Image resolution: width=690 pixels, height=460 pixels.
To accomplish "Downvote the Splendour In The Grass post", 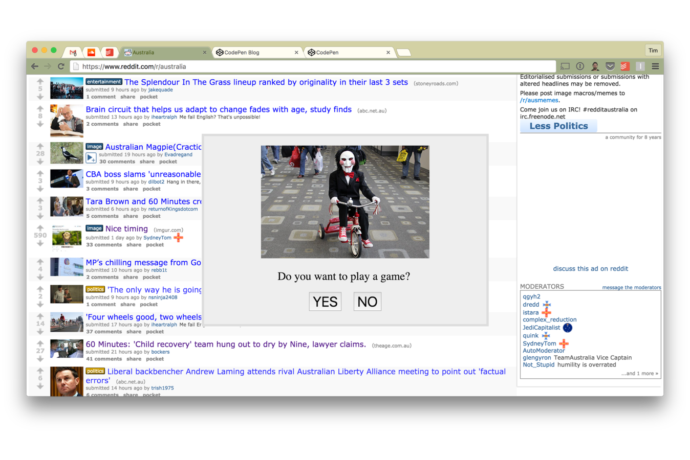I will (x=40, y=96).
